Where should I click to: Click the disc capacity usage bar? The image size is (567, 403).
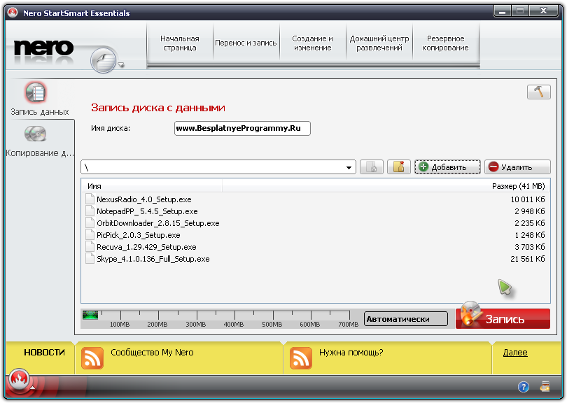point(220,318)
